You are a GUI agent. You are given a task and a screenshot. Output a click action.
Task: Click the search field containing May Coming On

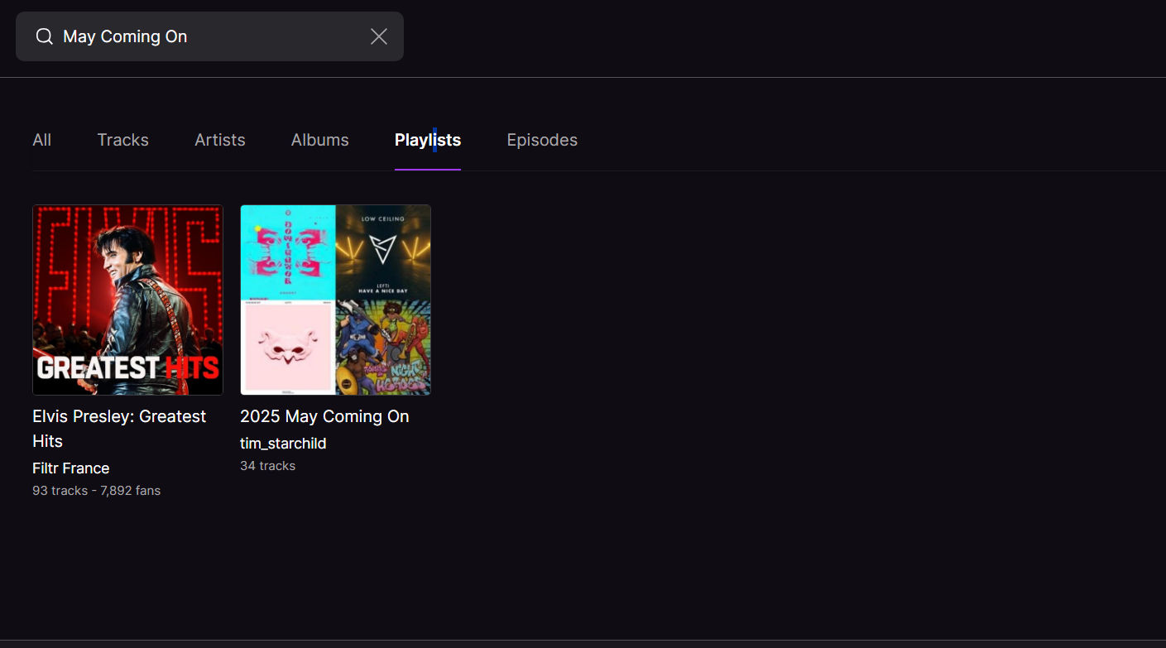[x=209, y=36]
